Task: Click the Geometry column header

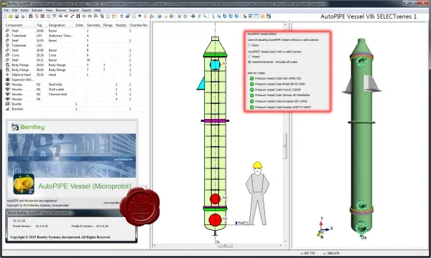Action: (x=93, y=25)
